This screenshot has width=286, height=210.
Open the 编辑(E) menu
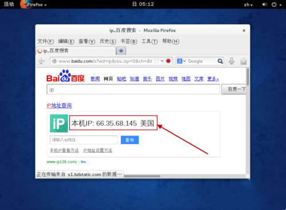coord(66,41)
